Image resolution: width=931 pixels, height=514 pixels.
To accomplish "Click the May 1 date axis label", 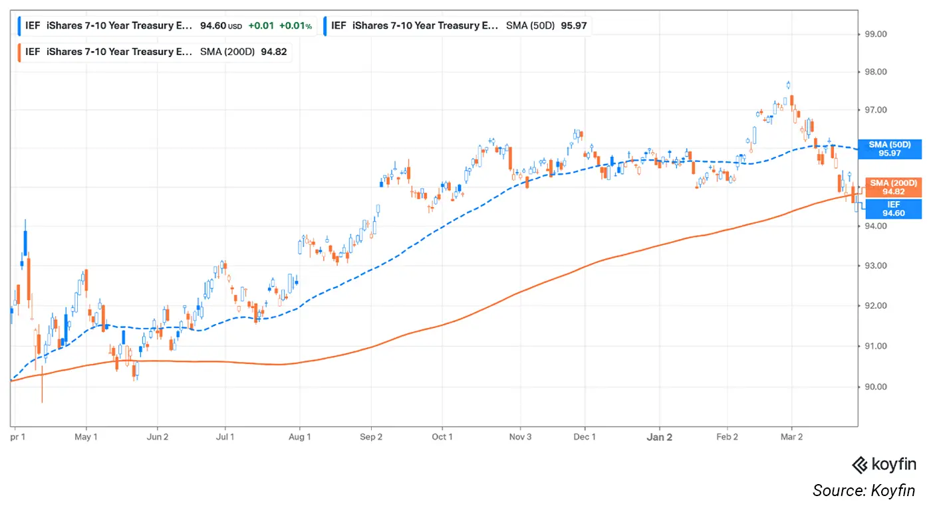I will (x=86, y=437).
